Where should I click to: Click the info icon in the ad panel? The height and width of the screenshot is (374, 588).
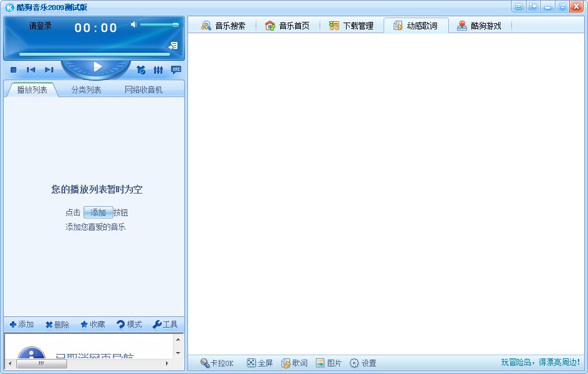pos(31,353)
